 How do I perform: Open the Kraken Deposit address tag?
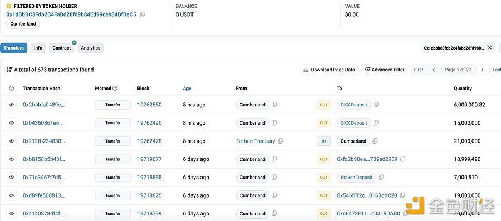tap(356, 177)
